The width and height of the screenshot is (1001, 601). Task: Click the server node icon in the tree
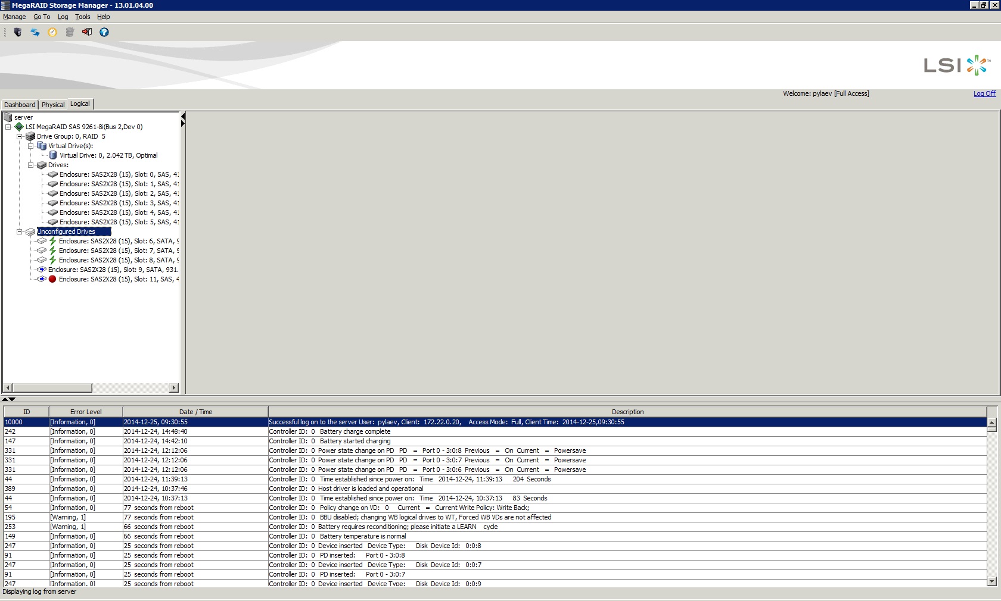pyautogui.click(x=8, y=117)
